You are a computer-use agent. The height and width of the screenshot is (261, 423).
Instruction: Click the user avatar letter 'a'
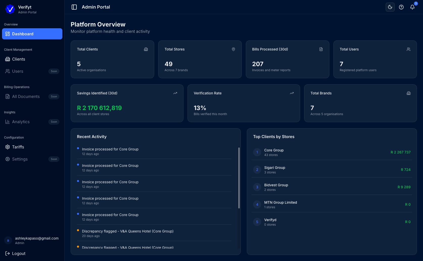[x=8, y=240]
